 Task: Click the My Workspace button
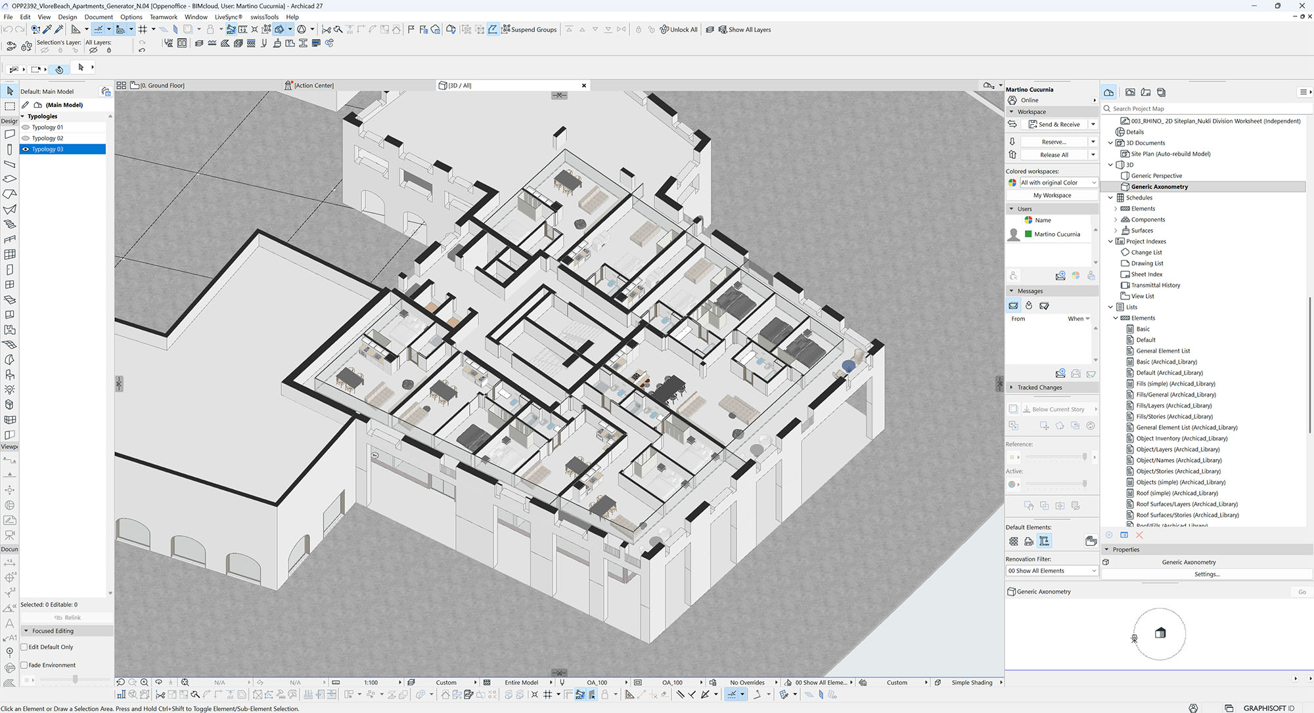tap(1052, 195)
